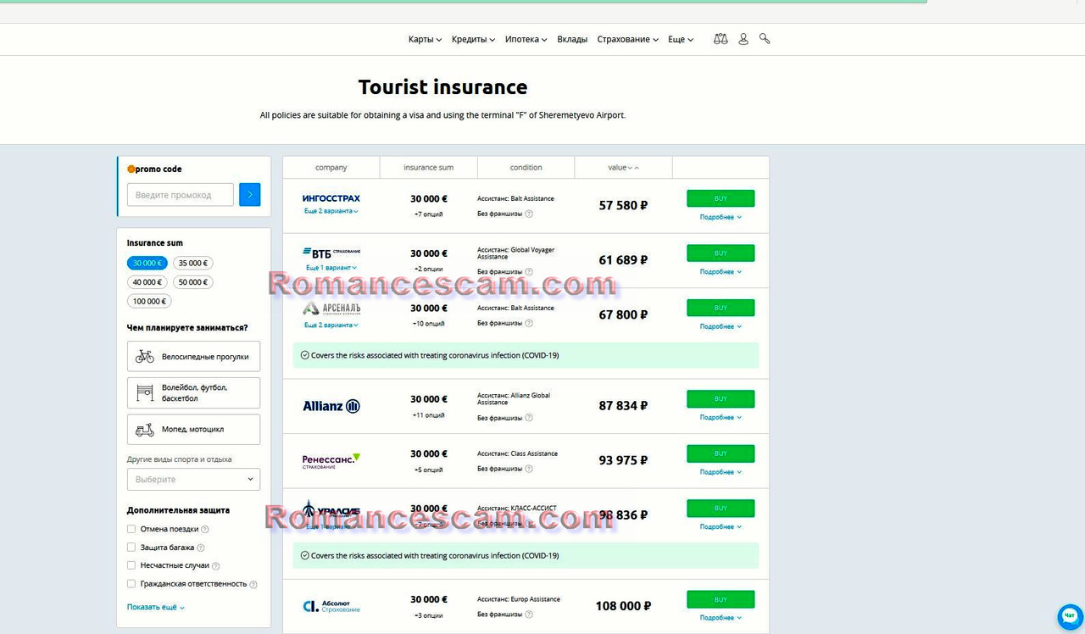
Task: Tick the Гражданская ответственность checkbox
Action: [131, 584]
